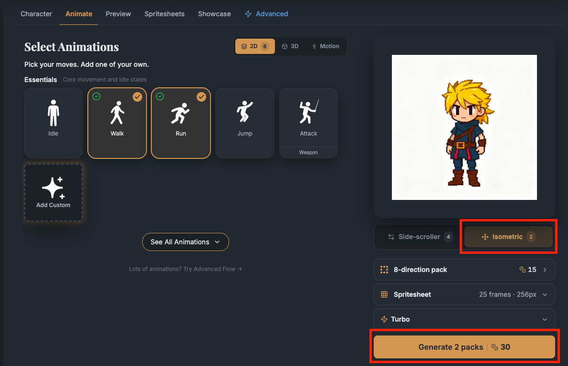Image resolution: width=568 pixels, height=366 pixels.
Task: Open the Advanced tab
Action: [x=267, y=14]
